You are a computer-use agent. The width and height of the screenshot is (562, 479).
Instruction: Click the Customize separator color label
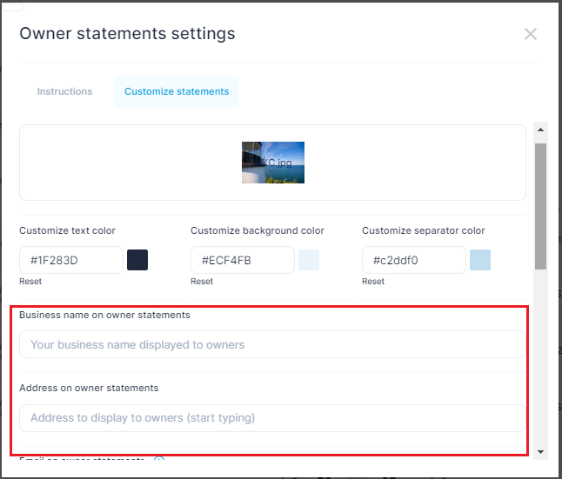[424, 230]
